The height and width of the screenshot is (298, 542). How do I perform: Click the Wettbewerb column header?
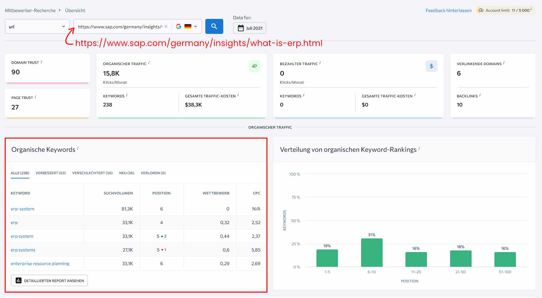(x=216, y=193)
